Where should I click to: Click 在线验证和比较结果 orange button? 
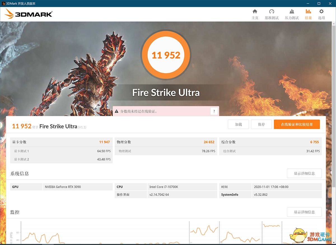click(297, 124)
